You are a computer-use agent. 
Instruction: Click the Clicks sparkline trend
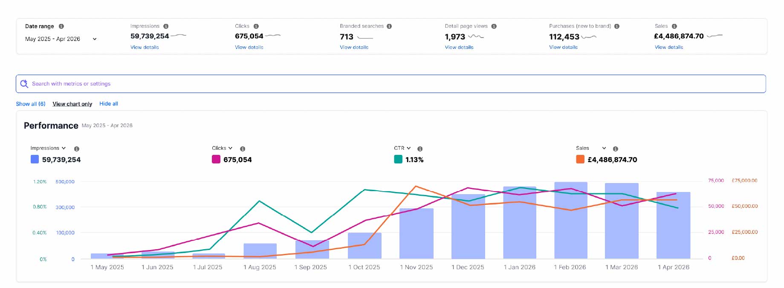tap(273, 35)
